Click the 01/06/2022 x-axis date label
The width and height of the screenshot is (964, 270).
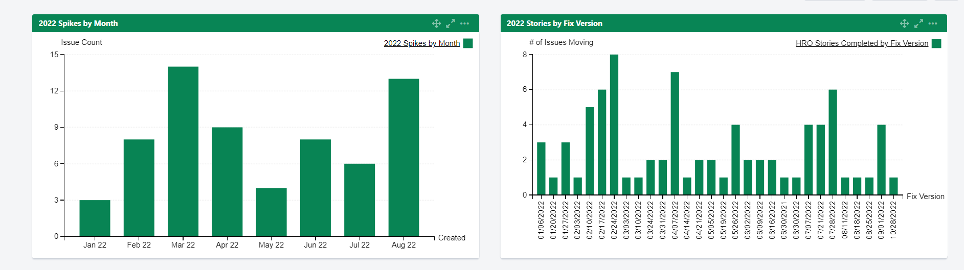tap(541, 220)
